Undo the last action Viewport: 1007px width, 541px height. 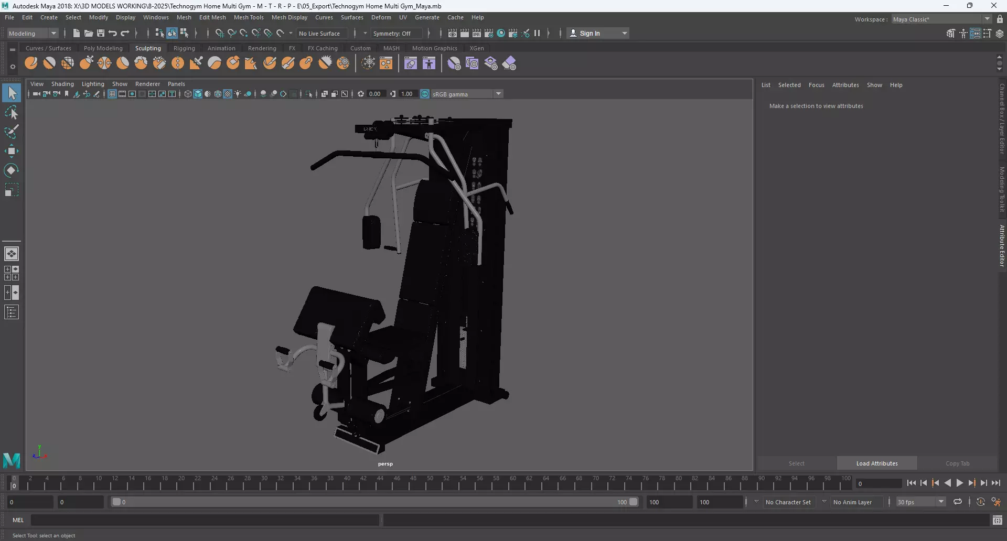[113, 33]
